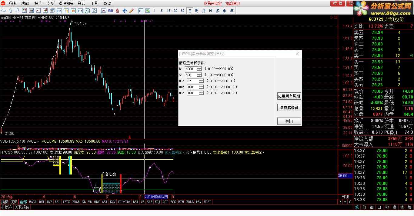The width and height of the screenshot is (414, 216).
Task: Click the 恢复成缺省 button
Action: click(x=289, y=108)
